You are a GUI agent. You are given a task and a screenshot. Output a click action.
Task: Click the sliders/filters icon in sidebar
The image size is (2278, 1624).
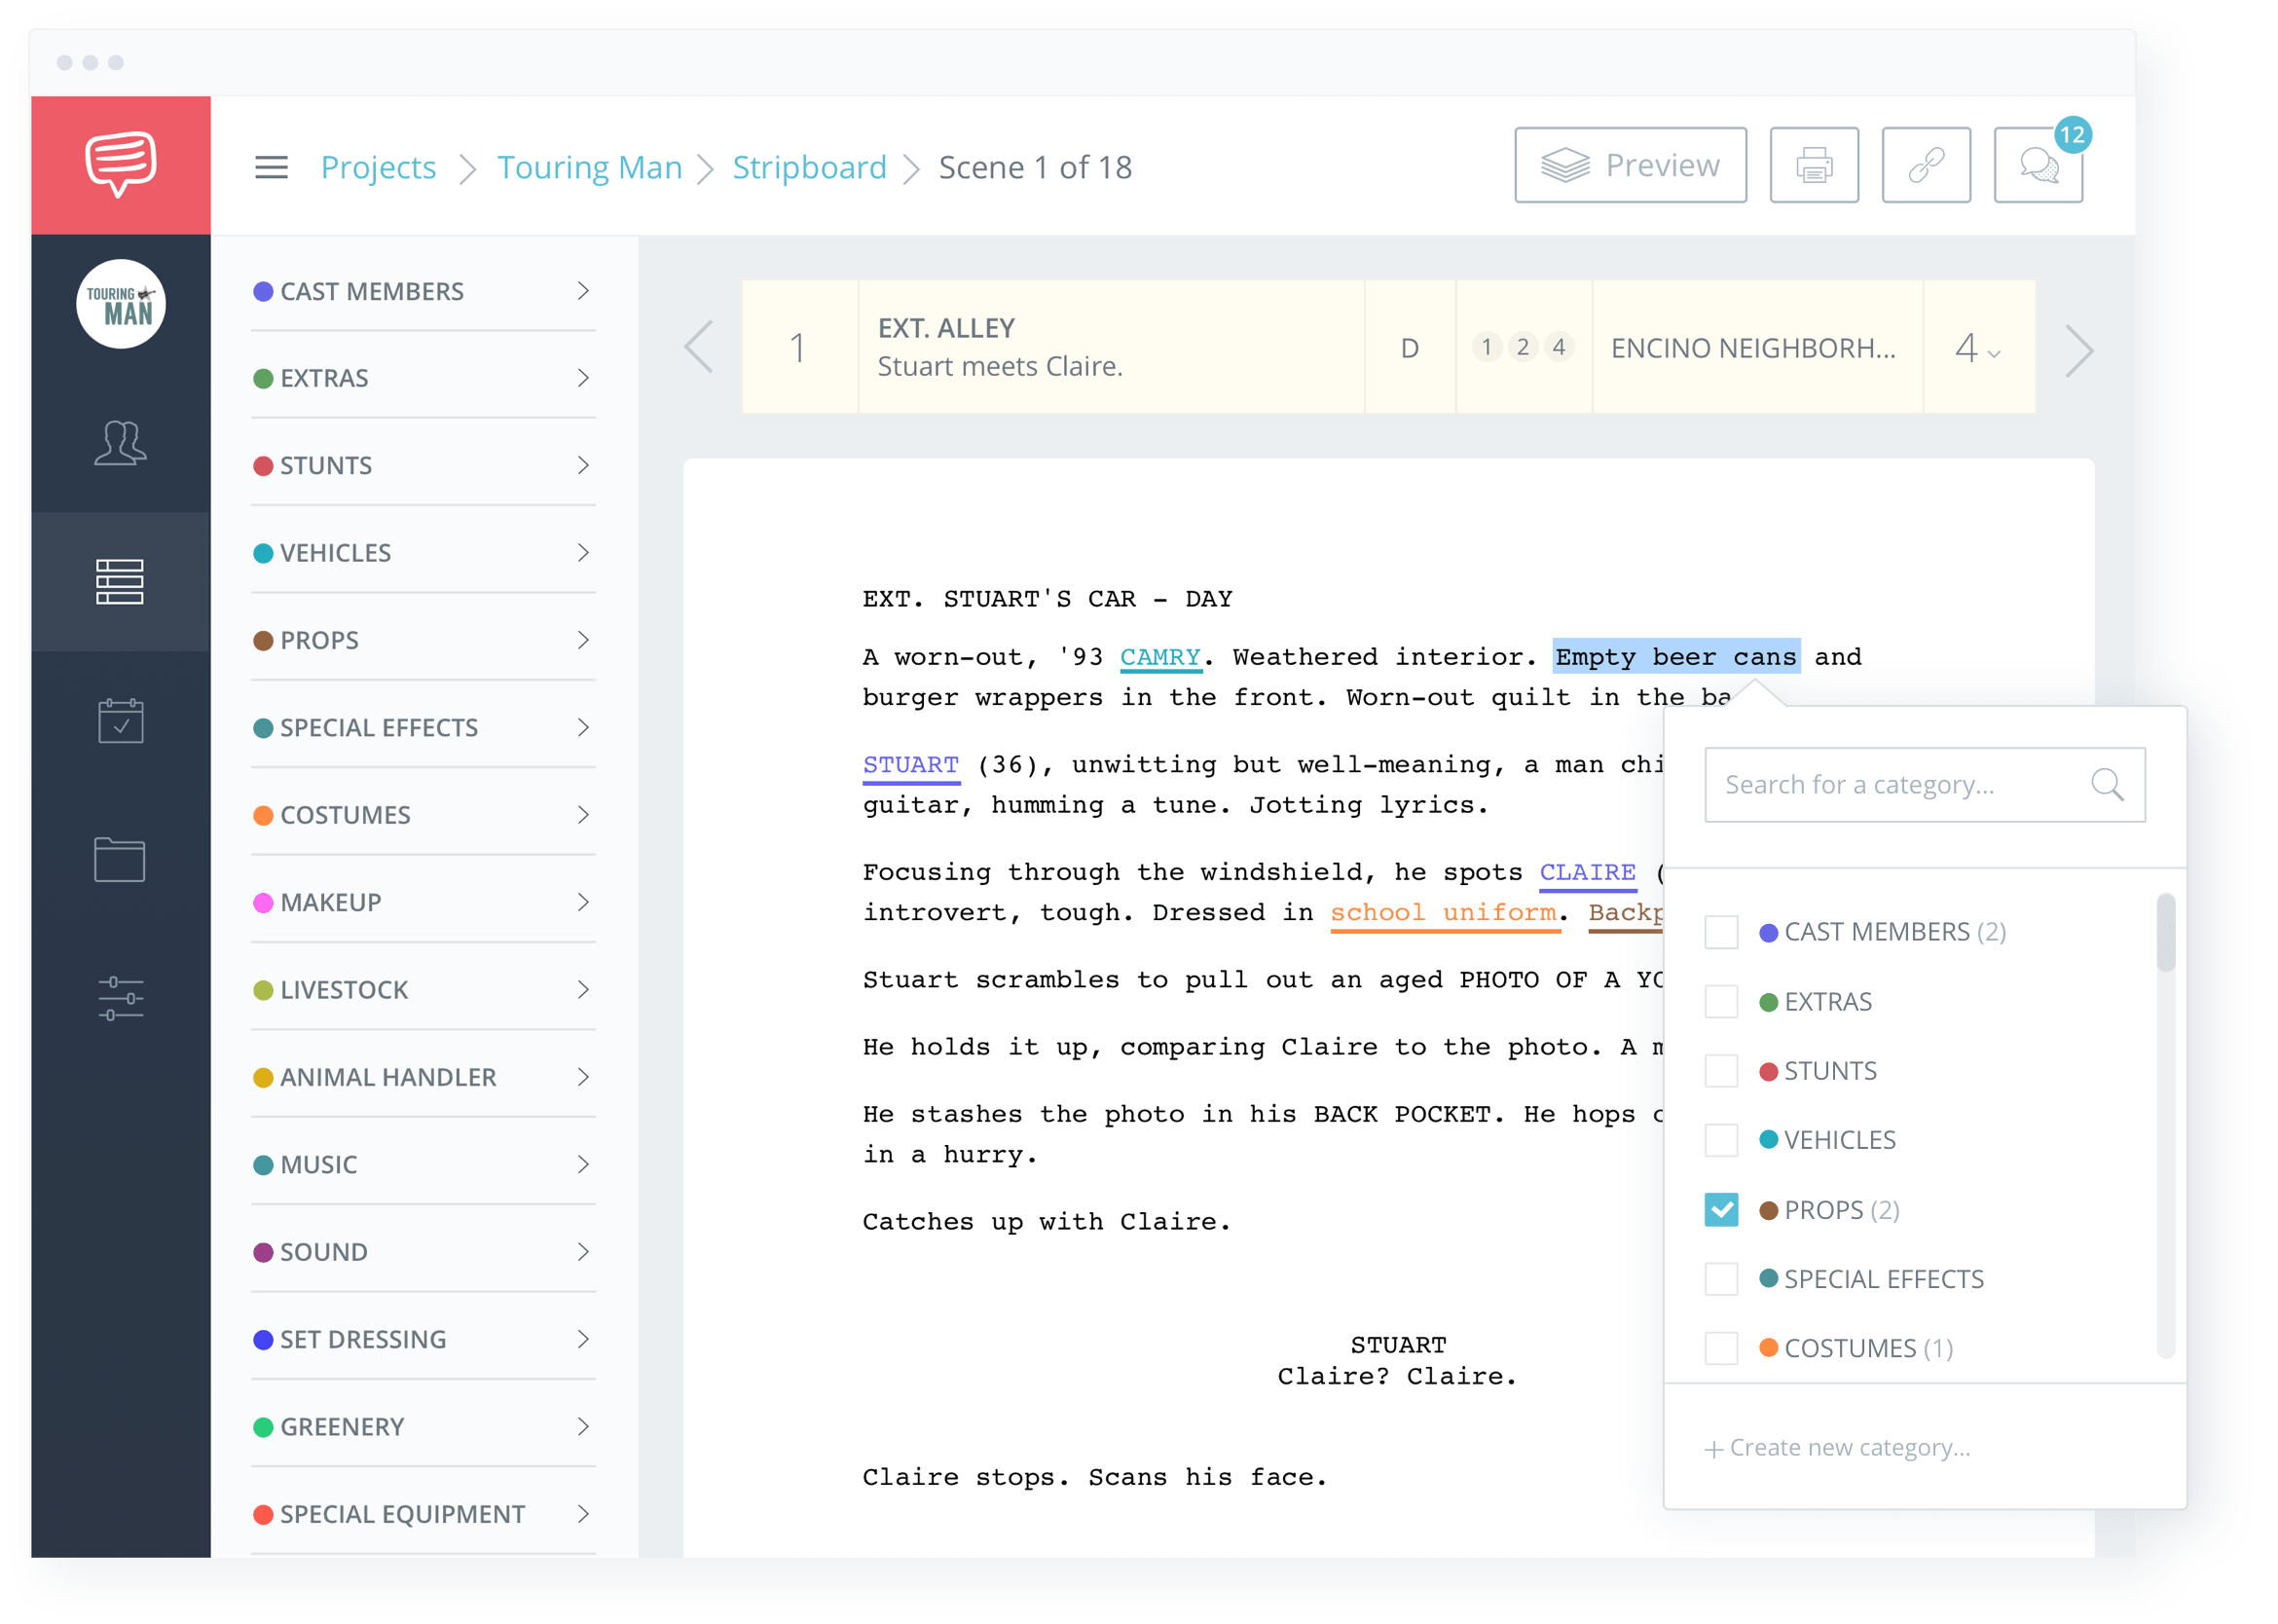(118, 998)
